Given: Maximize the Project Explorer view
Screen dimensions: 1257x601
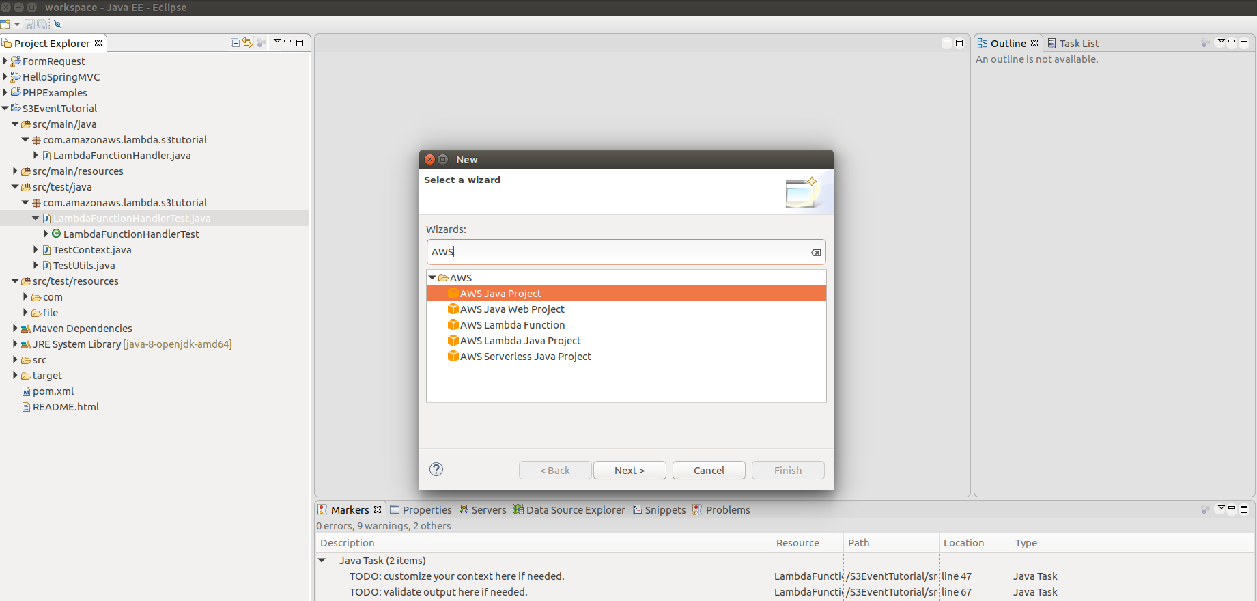Looking at the screenshot, I should (x=300, y=42).
